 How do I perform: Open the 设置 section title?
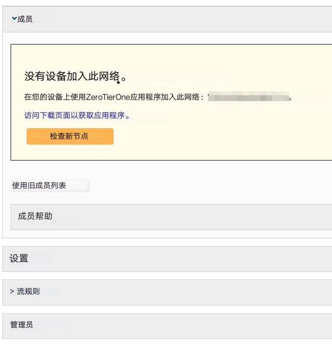pyautogui.click(x=19, y=258)
